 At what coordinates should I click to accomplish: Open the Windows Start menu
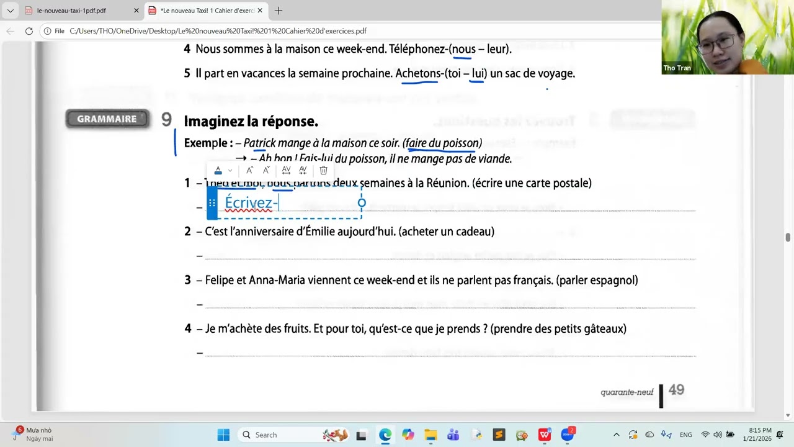point(223,435)
